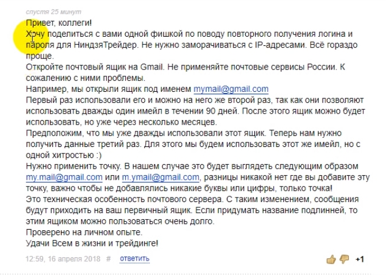
Task: Open the comment permalink hash symbol
Action: tap(109, 258)
